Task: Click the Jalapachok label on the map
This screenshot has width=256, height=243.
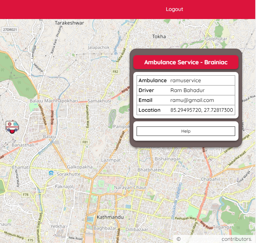Action: click(x=99, y=48)
